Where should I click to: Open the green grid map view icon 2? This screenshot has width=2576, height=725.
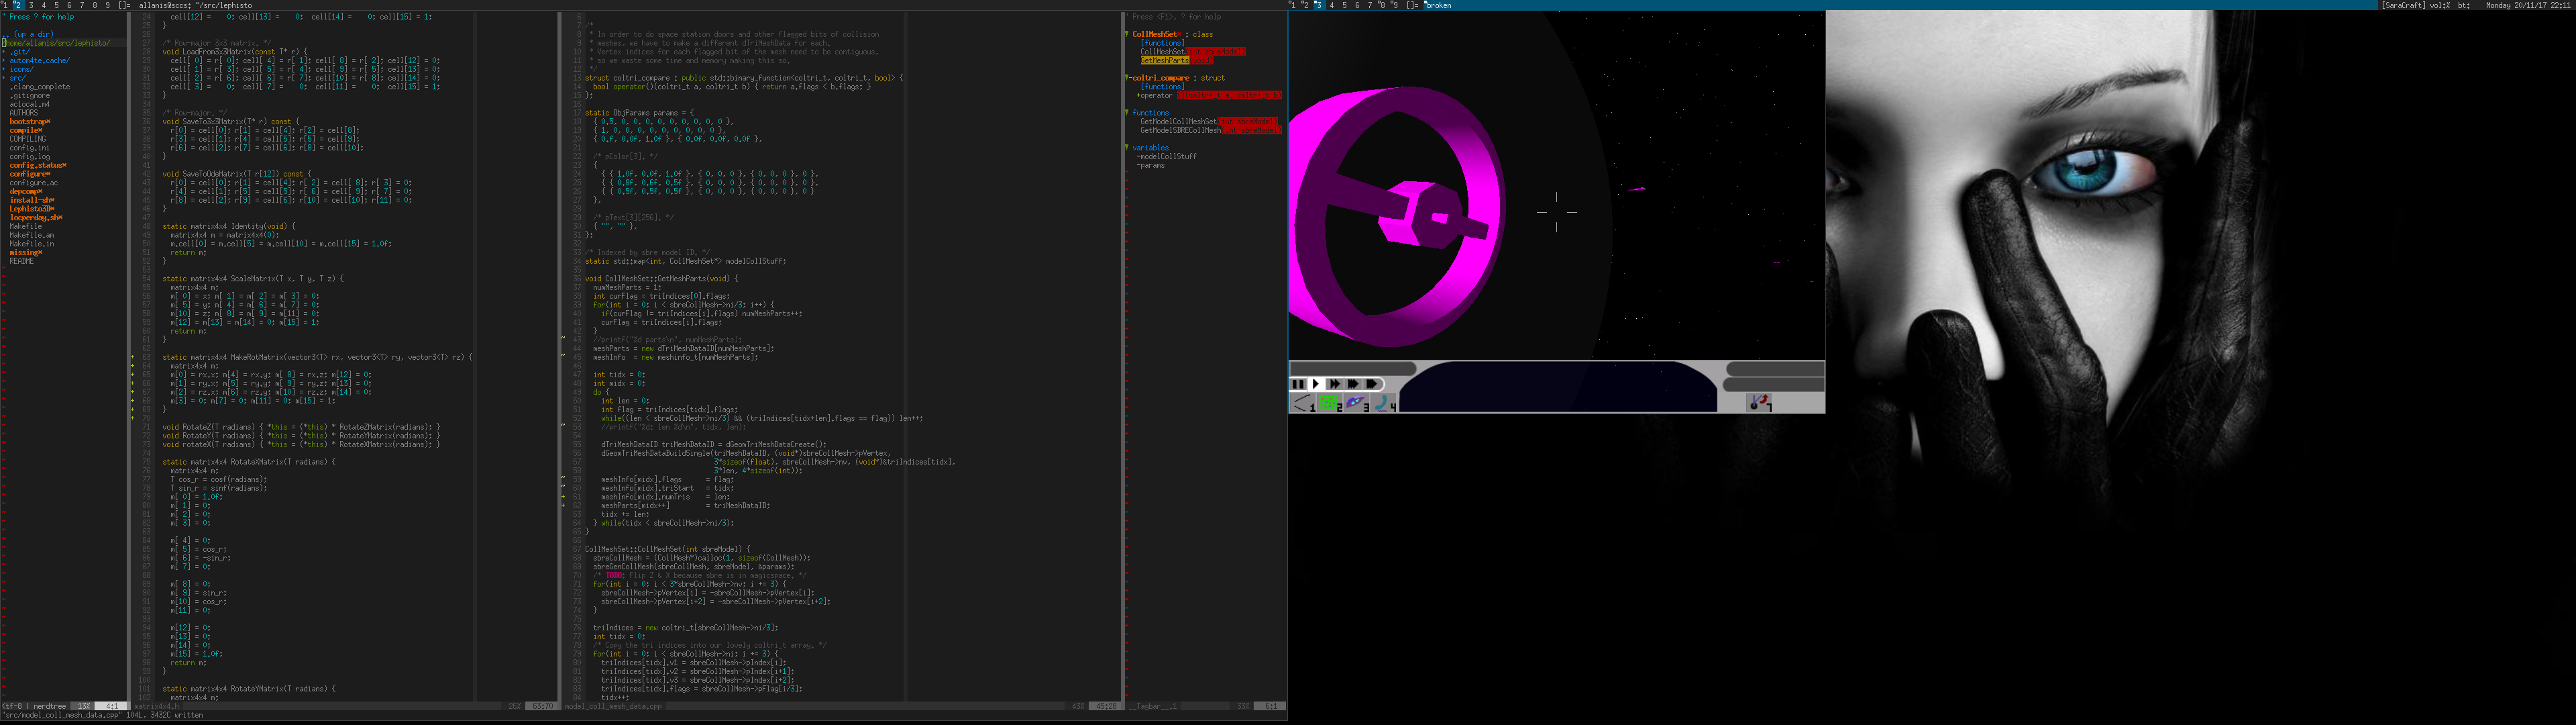tap(1329, 403)
